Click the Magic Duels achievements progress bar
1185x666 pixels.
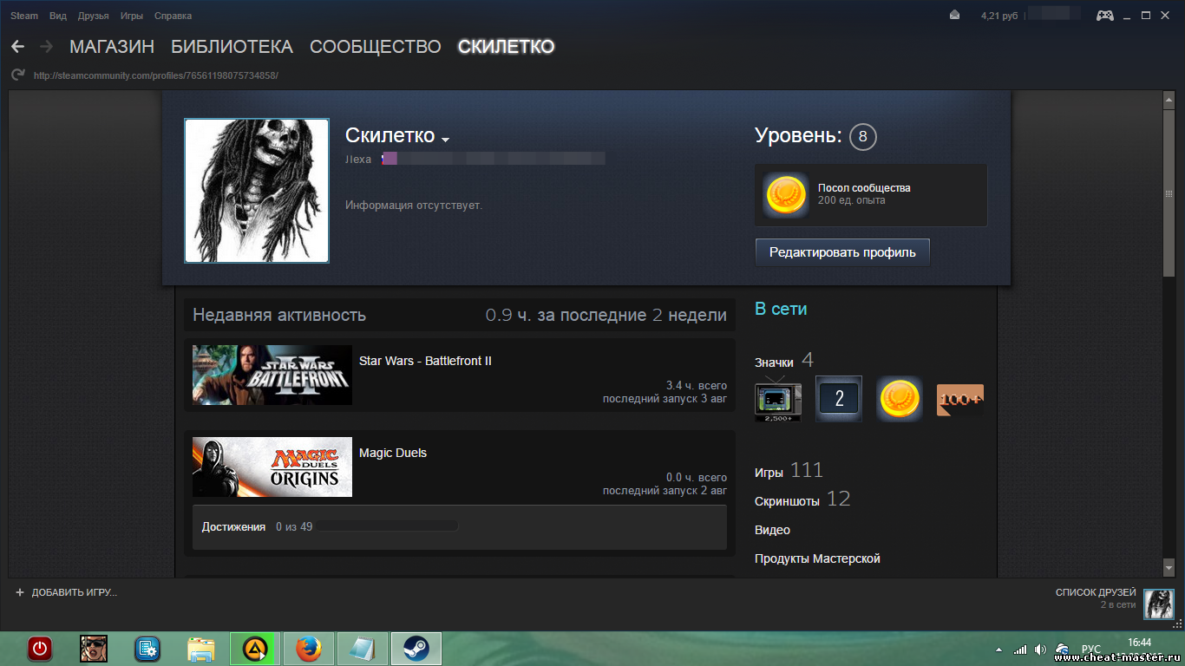point(386,526)
